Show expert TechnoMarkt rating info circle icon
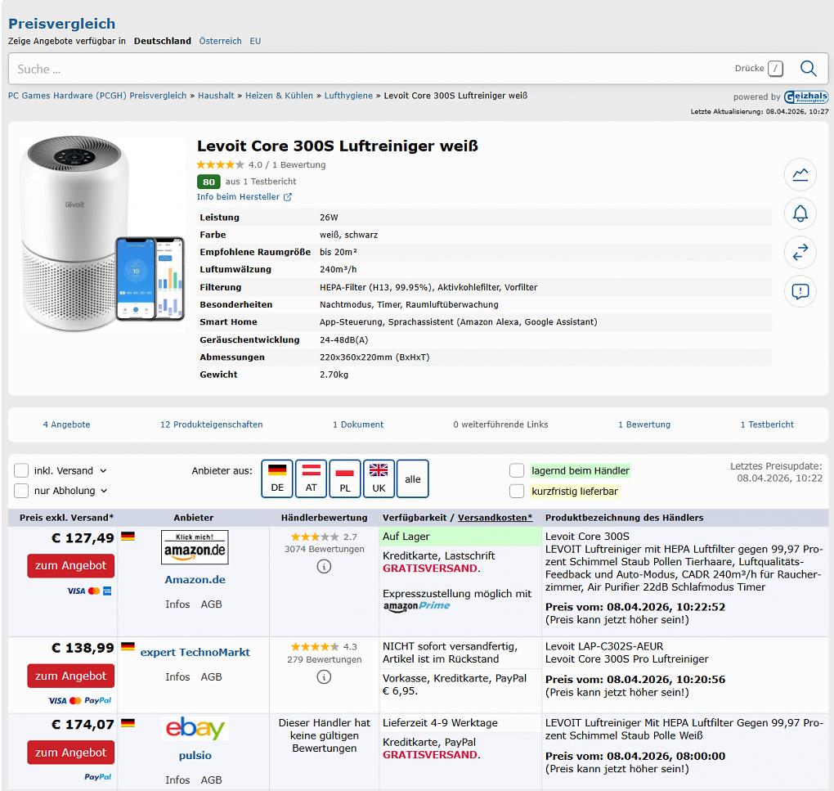 [324, 676]
